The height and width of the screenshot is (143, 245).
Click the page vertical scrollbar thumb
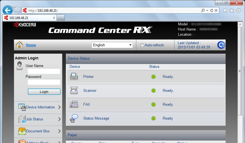pos(240,71)
